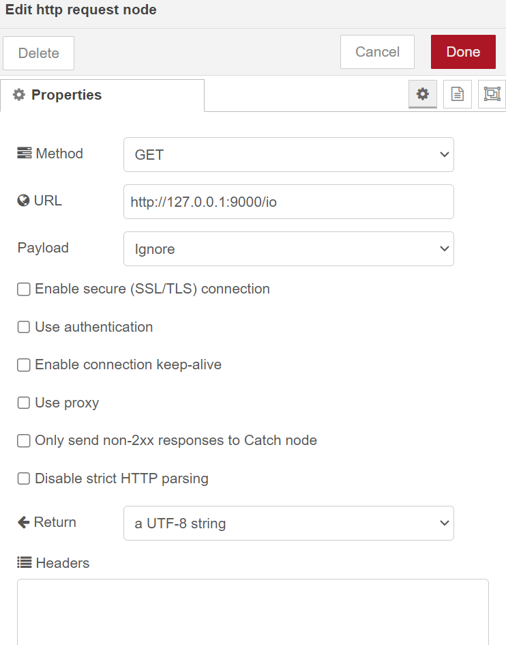This screenshot has width=506, height=645.
Task: Click the Method label icon
Action: (25, 154)
